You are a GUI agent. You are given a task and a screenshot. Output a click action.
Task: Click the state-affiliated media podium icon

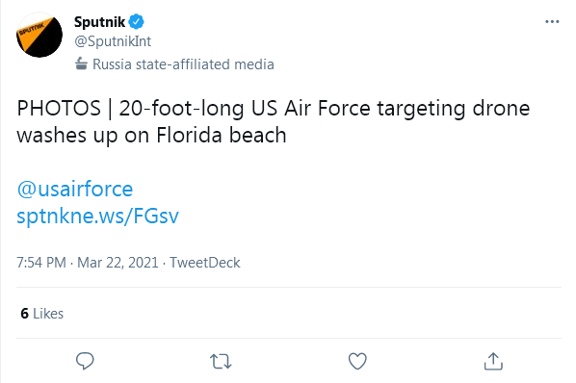tap(81, 64)
